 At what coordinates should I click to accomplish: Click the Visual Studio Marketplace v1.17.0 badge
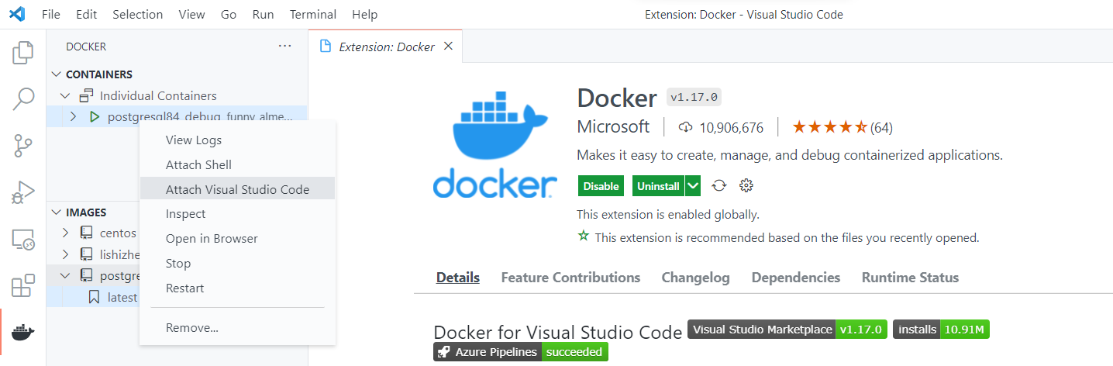787,330
